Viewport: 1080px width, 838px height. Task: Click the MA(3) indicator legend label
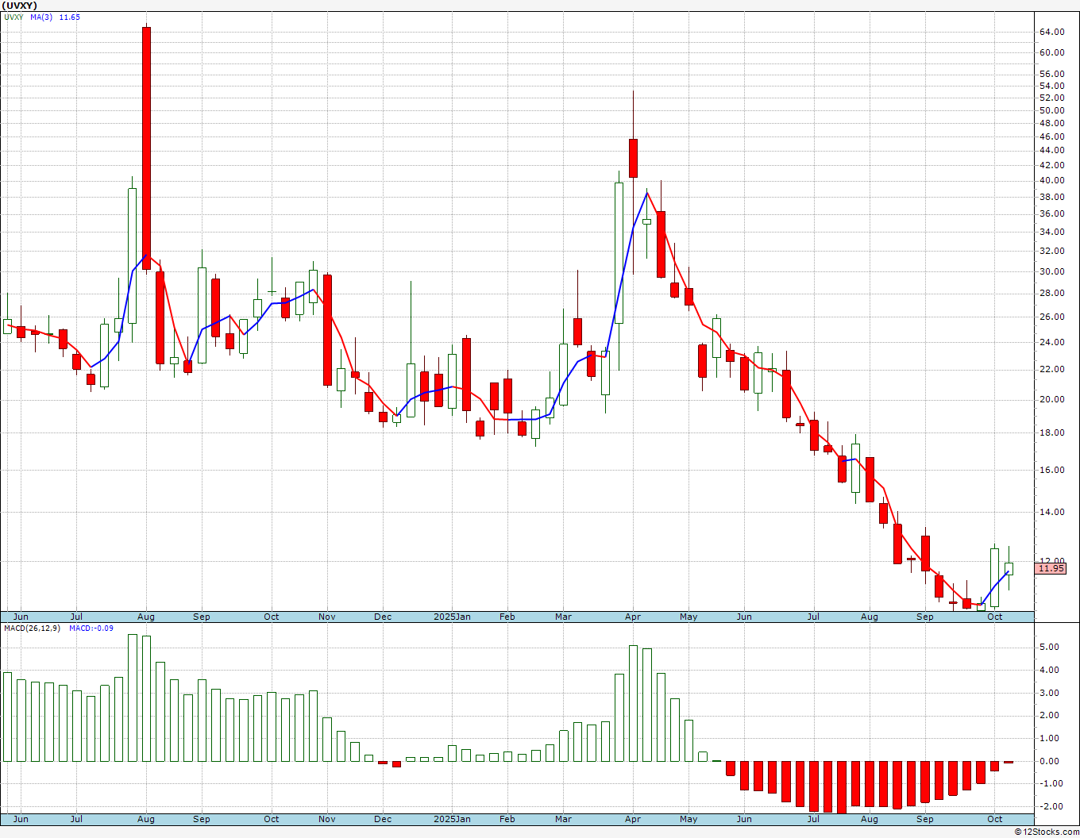tap(41, 17)
